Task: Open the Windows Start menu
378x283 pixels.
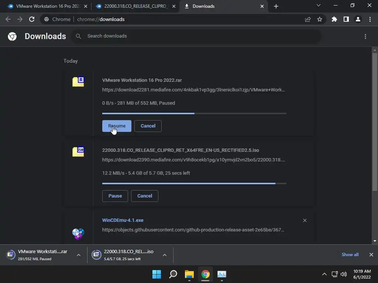Action: (157, 274)
